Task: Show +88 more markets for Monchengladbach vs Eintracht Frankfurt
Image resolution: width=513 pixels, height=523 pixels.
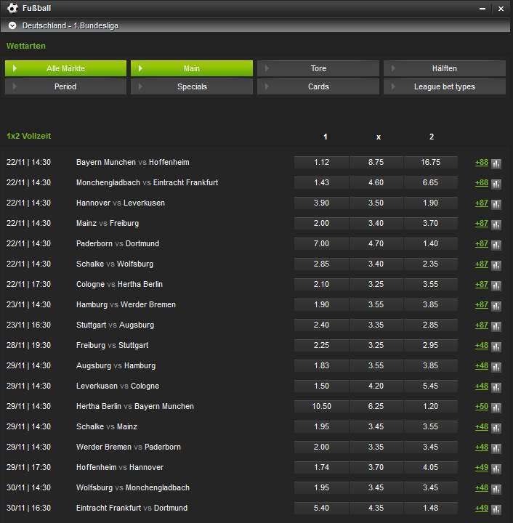Action: click(x=481, y=183)
